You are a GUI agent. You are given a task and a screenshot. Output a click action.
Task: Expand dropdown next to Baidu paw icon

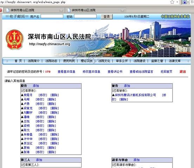(188, 2)
